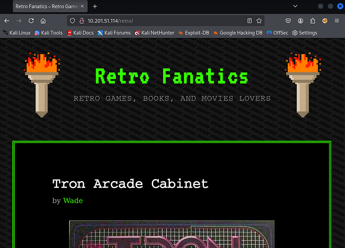Click the right torch image
Screen dimensions: 345x248
(x=303, y=85)
